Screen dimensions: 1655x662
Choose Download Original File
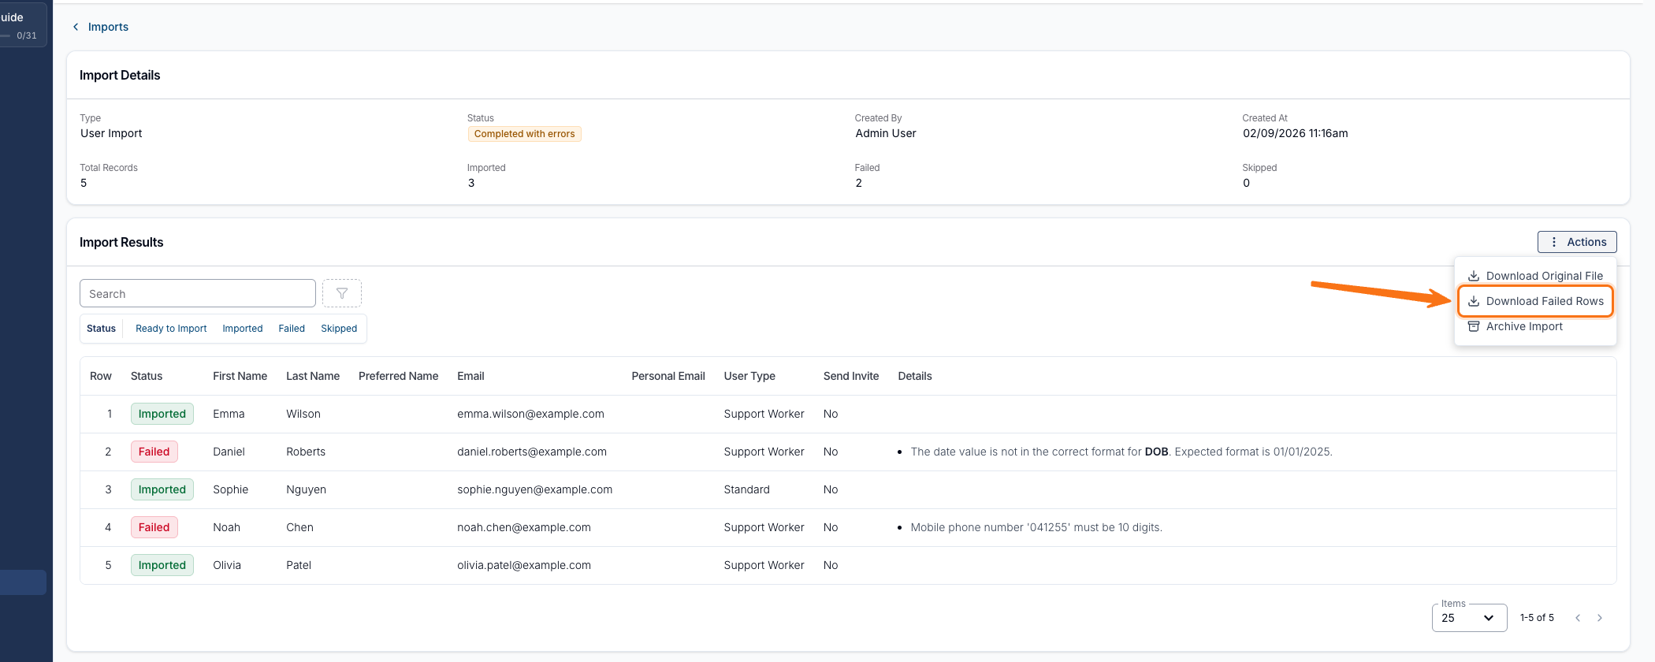point(1536,276)
